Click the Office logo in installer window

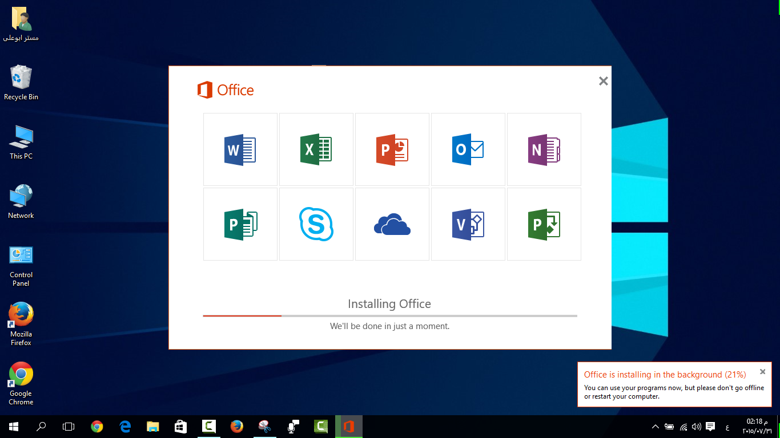coord(226,90)
